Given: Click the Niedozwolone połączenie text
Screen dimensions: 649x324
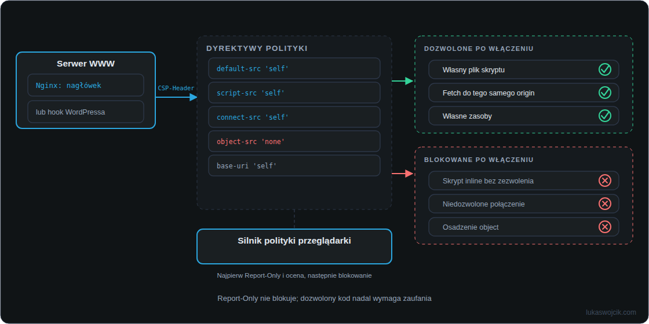Looking at the screenshot, I should pyautogui.click(x=483, y=204).
